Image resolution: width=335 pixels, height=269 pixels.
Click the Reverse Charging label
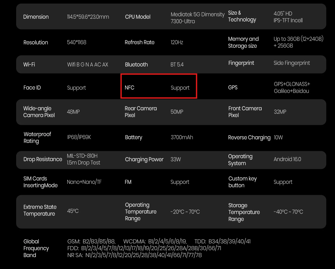249,137
